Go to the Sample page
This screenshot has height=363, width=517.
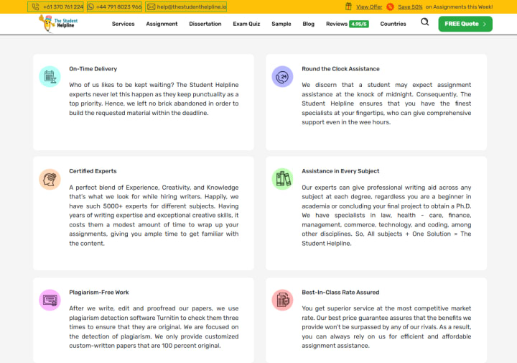coord(281,24)
